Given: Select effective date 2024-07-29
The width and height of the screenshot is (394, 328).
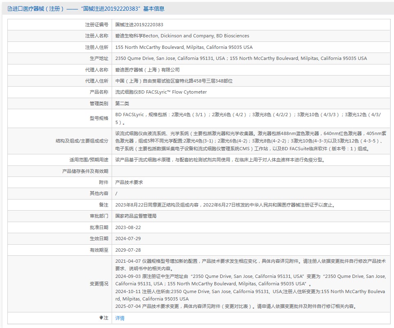Looking at the screenshot, I should click(128, 239).
